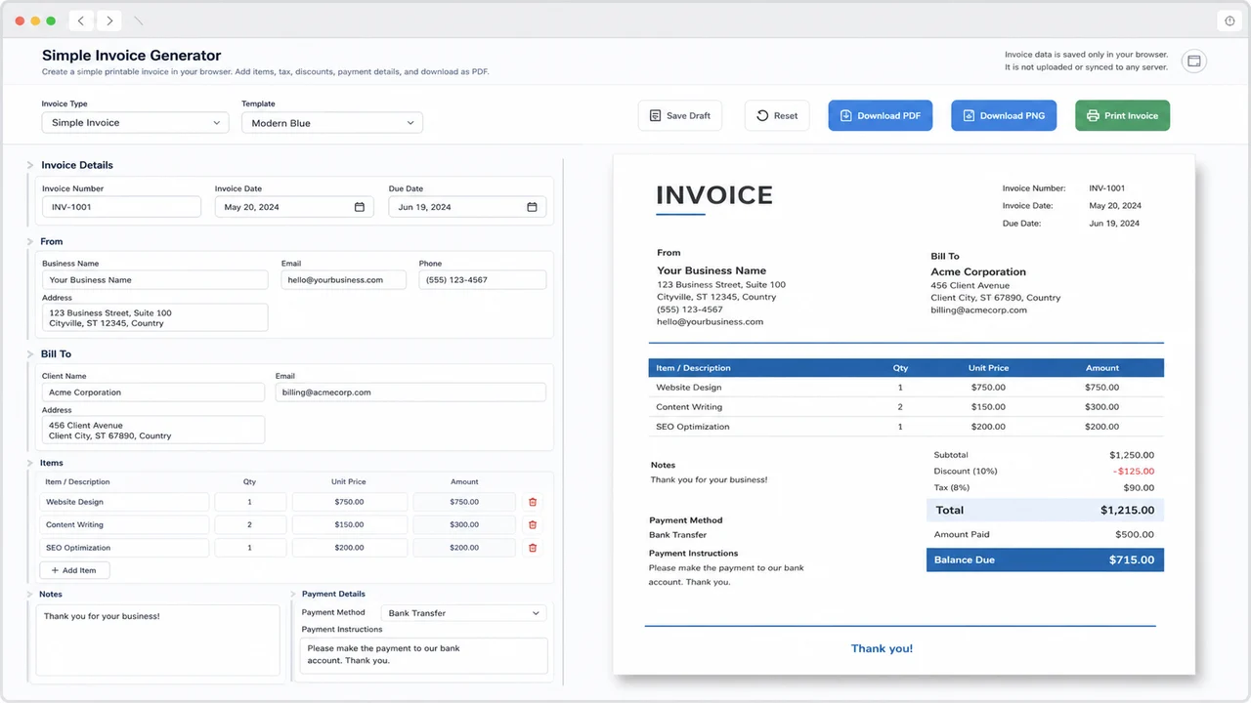Open the Payment Method dropdown
Image resolution: width=1251 pixels, height=703 pixels.
pos(463,613)
